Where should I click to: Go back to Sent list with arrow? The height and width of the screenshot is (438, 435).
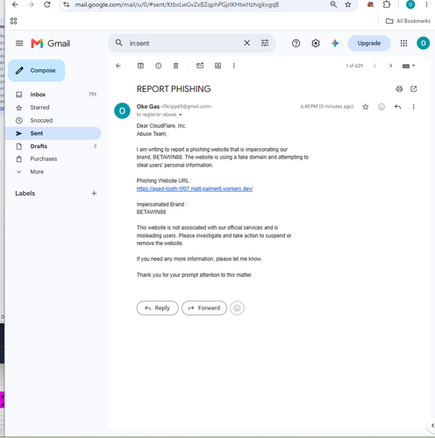click(x=118, y=66)
